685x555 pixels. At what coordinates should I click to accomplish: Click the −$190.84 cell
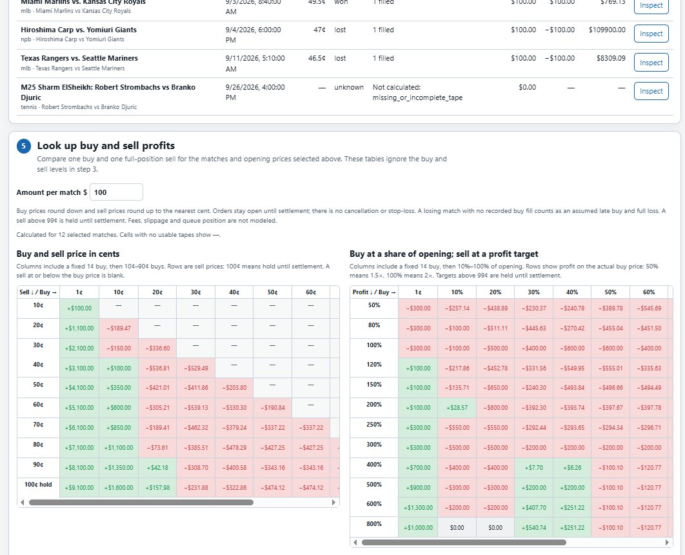click(x=273, y=408)
